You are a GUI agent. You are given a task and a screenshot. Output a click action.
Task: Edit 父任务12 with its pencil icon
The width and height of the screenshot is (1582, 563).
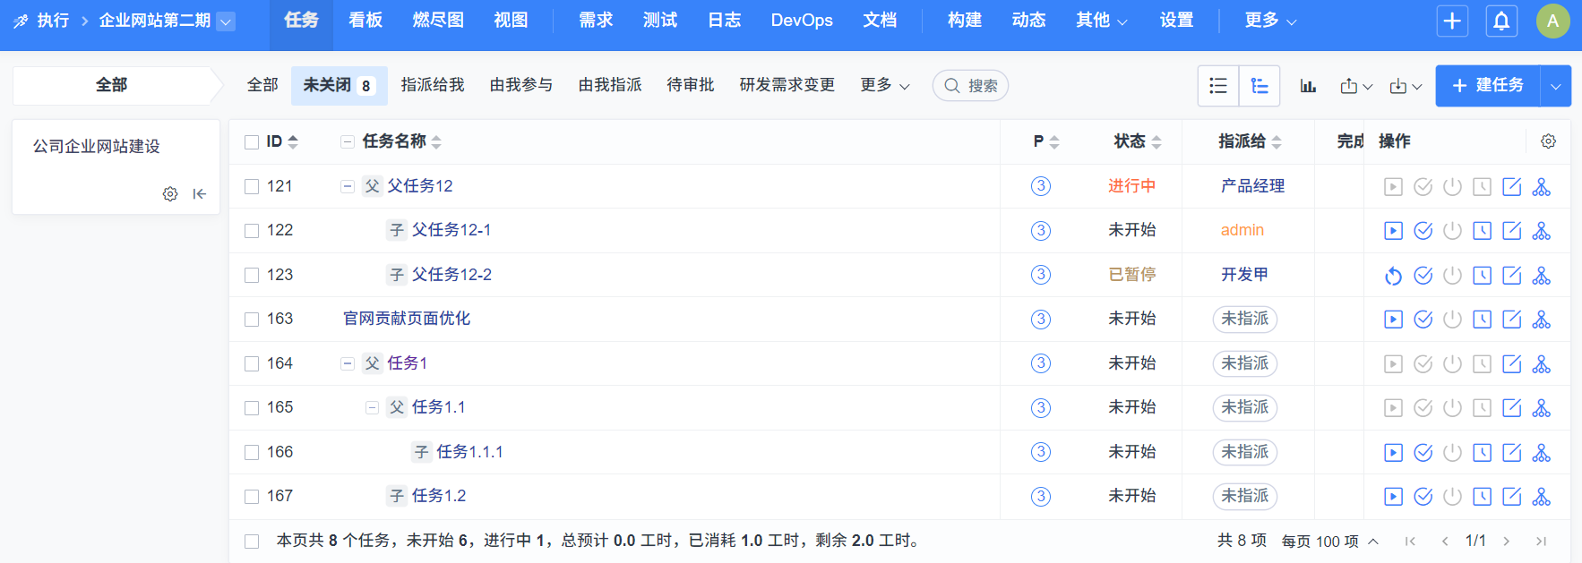click(1511, 186)
